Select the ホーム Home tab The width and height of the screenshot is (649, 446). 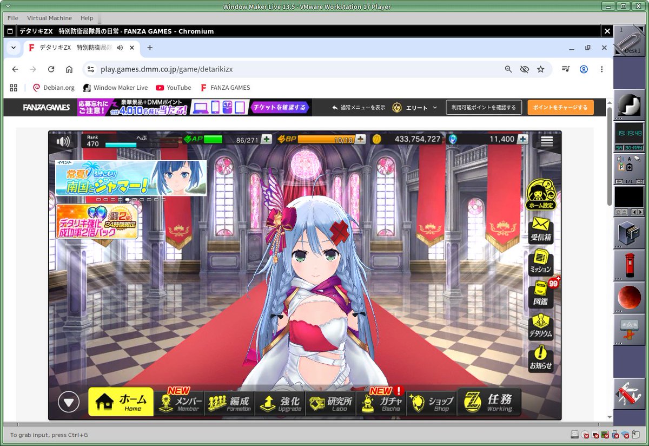tap(121, 402)
